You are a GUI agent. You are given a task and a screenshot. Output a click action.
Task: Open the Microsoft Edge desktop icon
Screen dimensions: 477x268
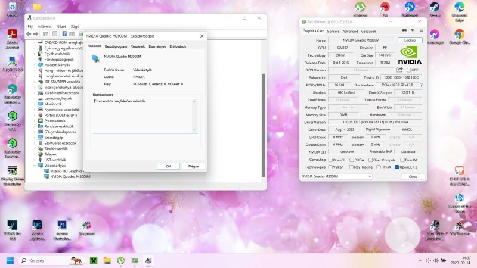pyautogui.click(x=459, y=12)
